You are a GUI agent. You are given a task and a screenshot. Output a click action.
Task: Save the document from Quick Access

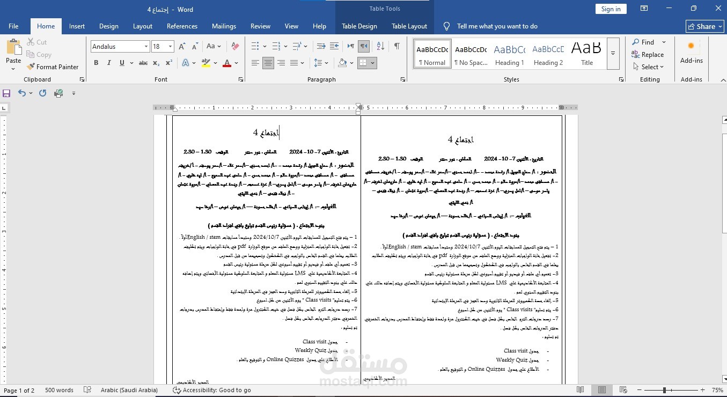coord(6,93)
